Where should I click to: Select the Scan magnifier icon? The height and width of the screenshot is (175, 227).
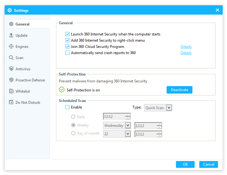click(11, 58)
